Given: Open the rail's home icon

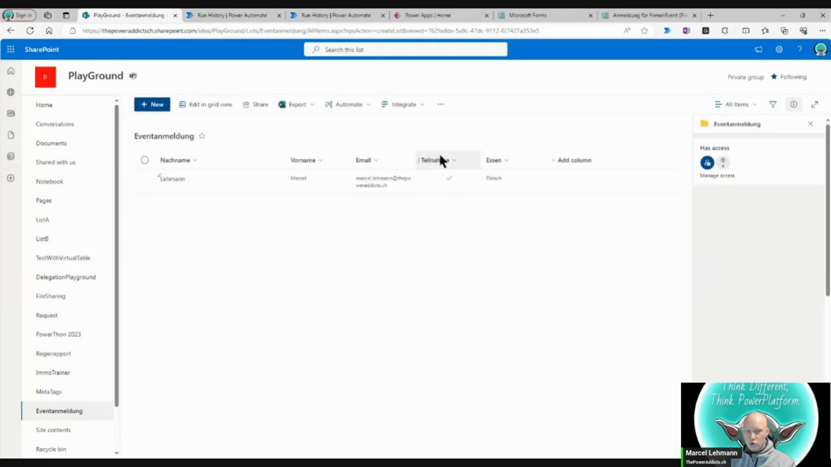Looking at the screenshot, I should point(10,71).
